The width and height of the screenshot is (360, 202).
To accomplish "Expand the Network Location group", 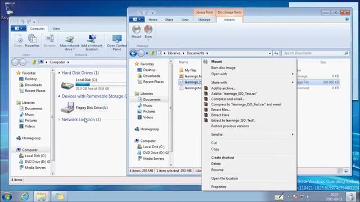I will pos(59,120).
